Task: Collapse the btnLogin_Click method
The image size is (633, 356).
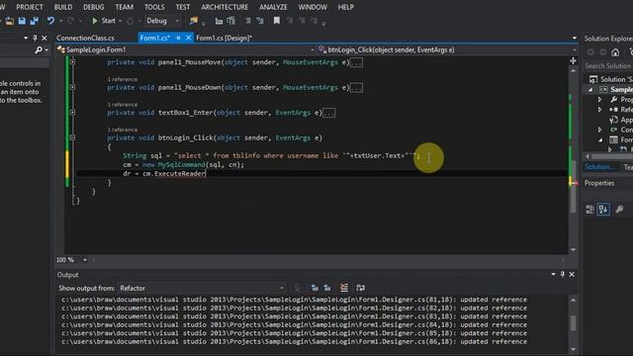Action: (x=72, y=137)
